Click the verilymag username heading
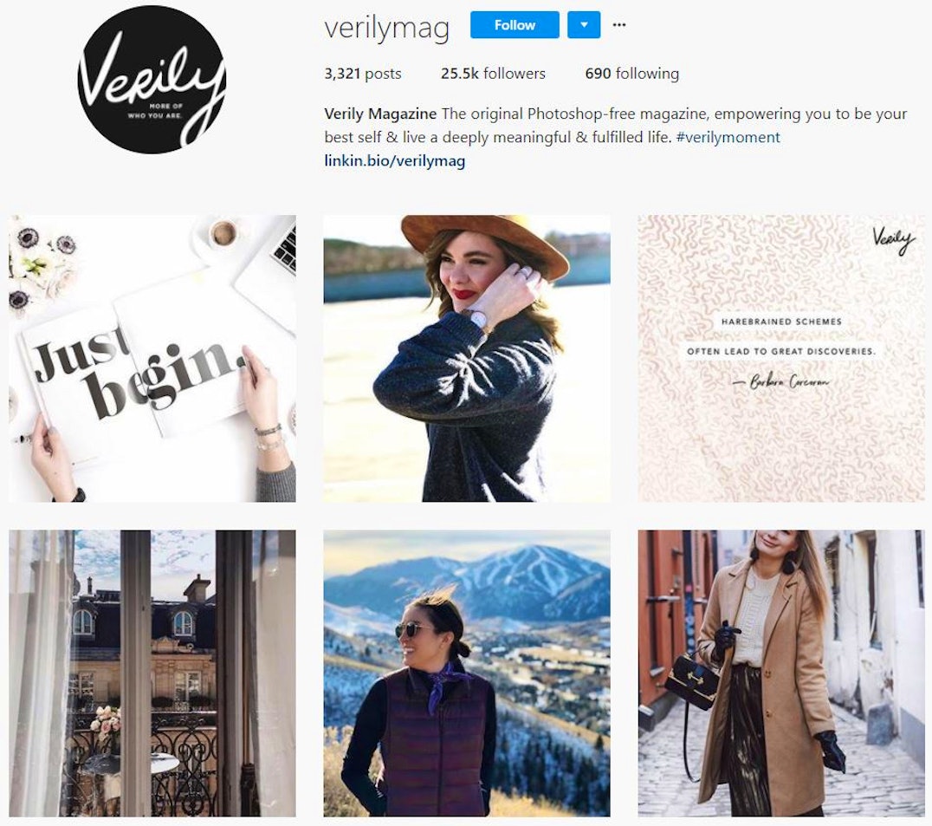Image resolution: width=932 pixels, height=826 pixels. [x=386, y=28]
